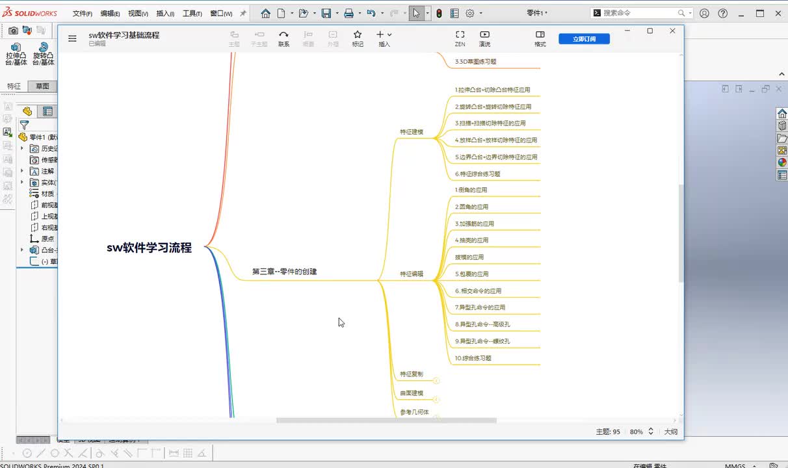Image resolution: width=788 pixels, height=468 pixels.
Task: Open the SolidWorks task pane appearances icon
Action: pyautogui.click(x=782, y=162)
